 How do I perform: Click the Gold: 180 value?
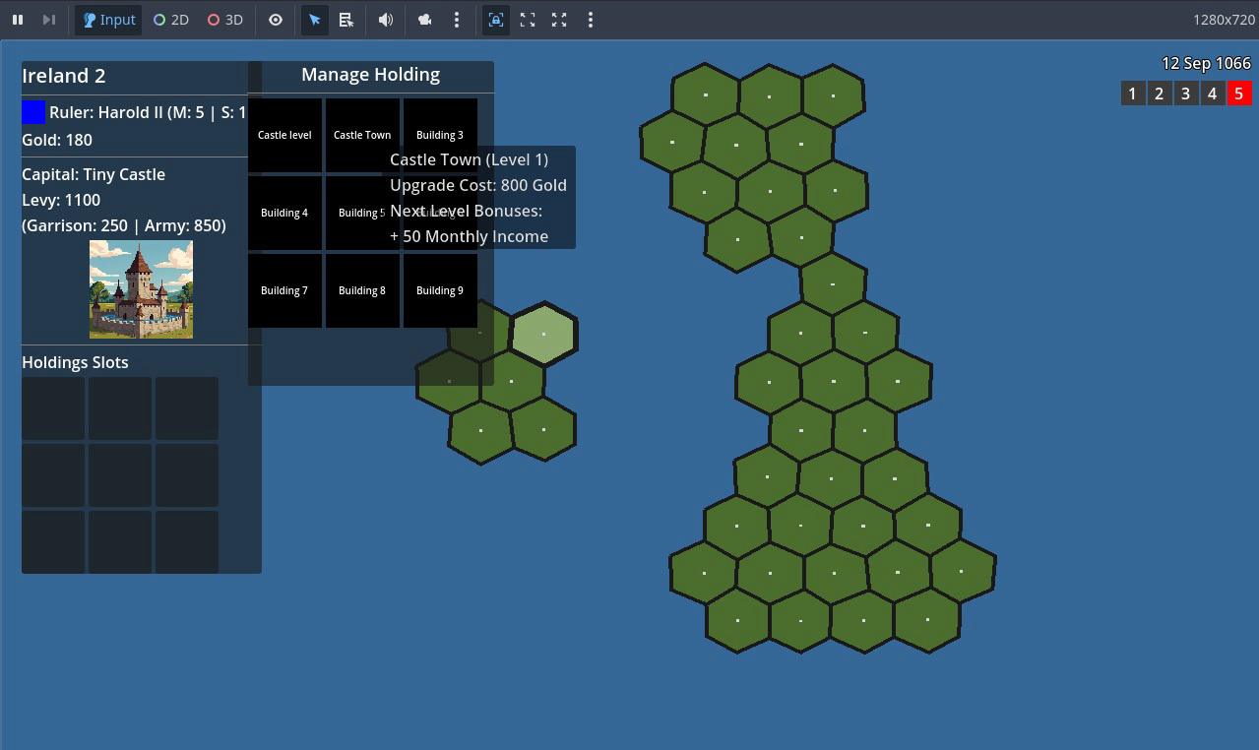click(57, 140)
